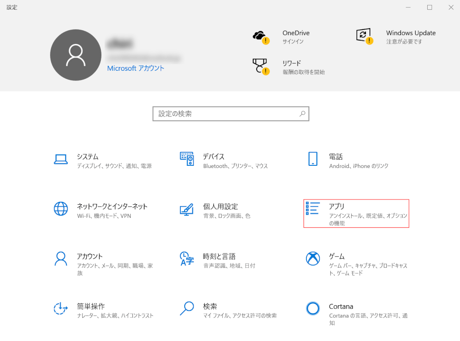Click in the 設定の検索 search field
This screenshot has height=341, width=460.
pyautogui.click(x=226, y=114)
